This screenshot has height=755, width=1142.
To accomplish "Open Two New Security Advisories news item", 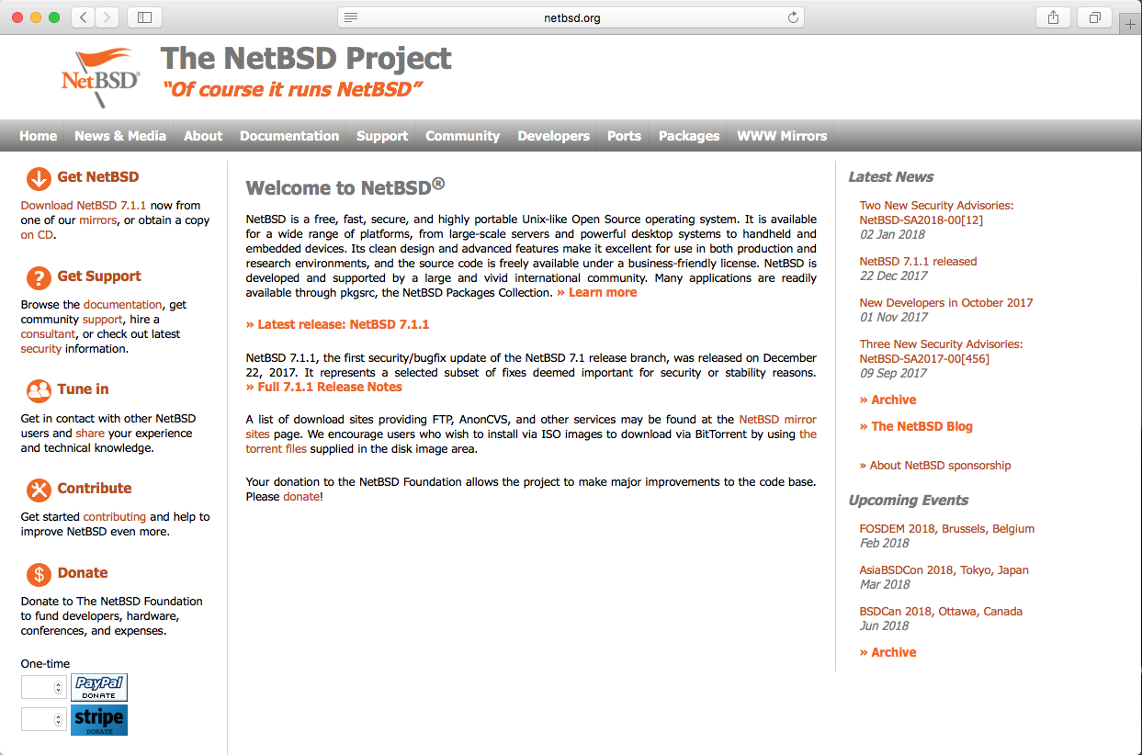I will [x=936, y=213].
